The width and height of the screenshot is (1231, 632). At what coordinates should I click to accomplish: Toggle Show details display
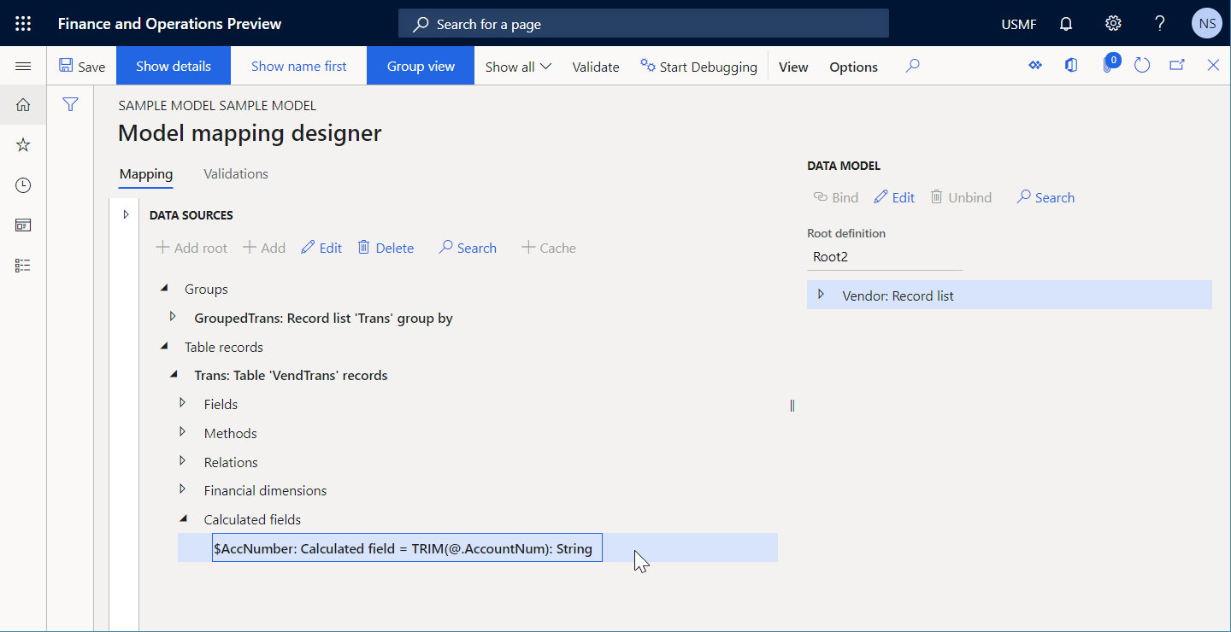(x=173, y=66)
